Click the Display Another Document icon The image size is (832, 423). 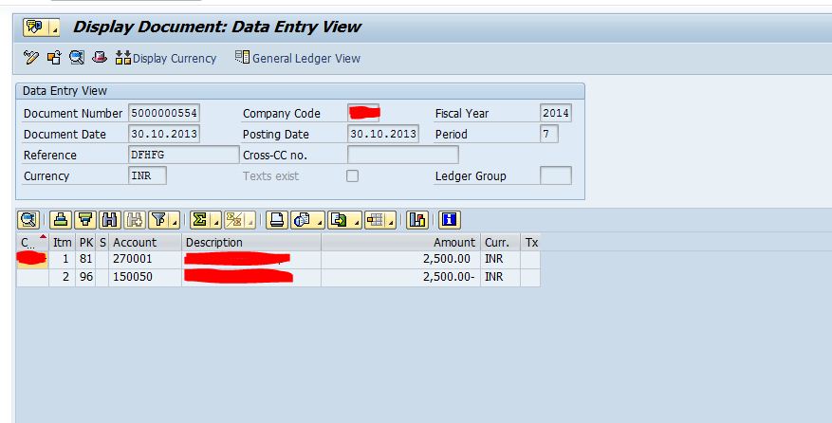pos(54,59)
